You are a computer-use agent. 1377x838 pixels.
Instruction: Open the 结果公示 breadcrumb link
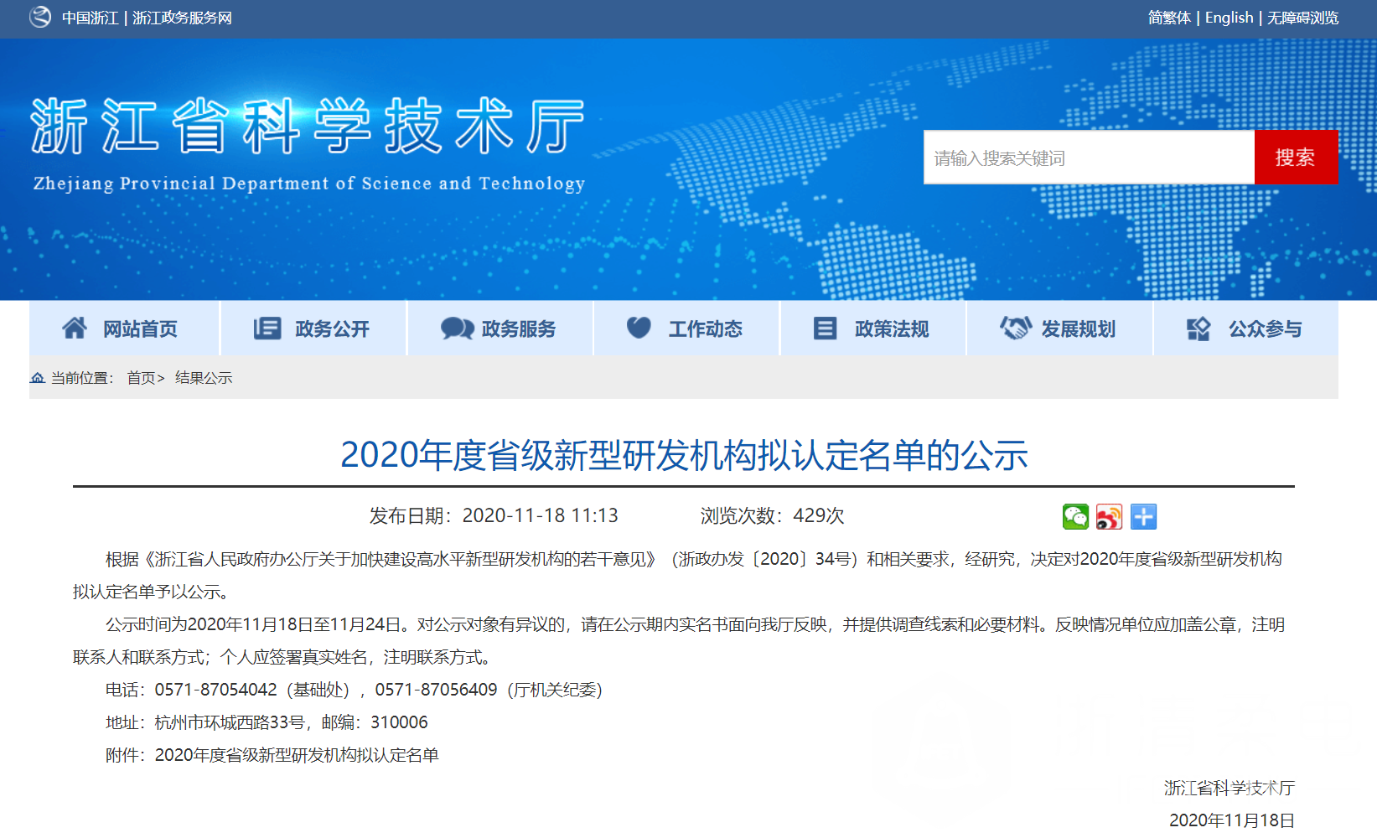tap(204, 378)
